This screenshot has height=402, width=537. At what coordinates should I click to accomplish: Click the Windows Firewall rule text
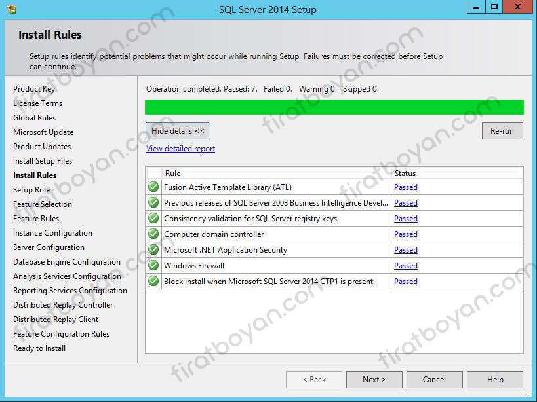coord(194,266)
